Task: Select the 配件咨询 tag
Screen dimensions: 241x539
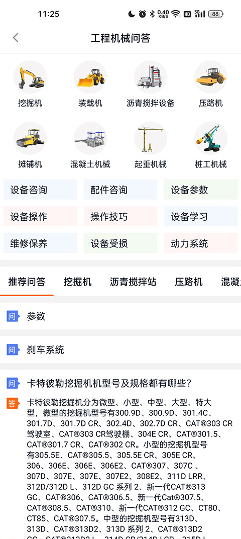Action: tap(120, 190)
